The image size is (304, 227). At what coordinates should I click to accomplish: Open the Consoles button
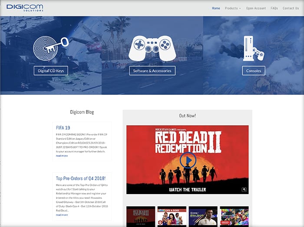tap(254, 71)
